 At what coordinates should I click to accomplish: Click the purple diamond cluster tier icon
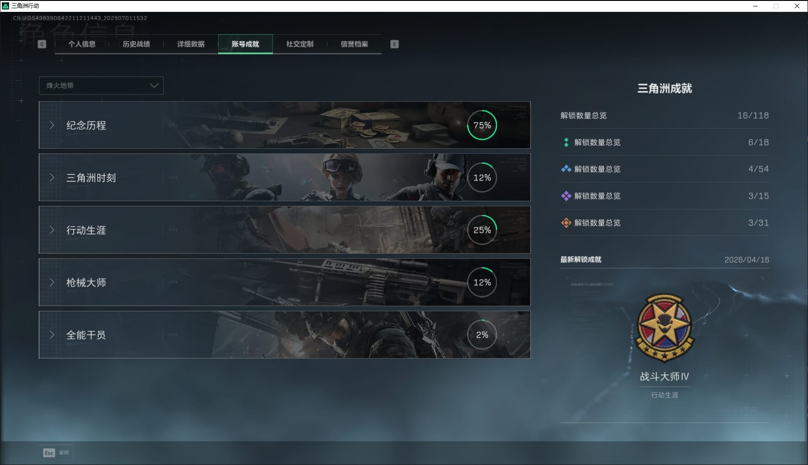coord(566,196)
